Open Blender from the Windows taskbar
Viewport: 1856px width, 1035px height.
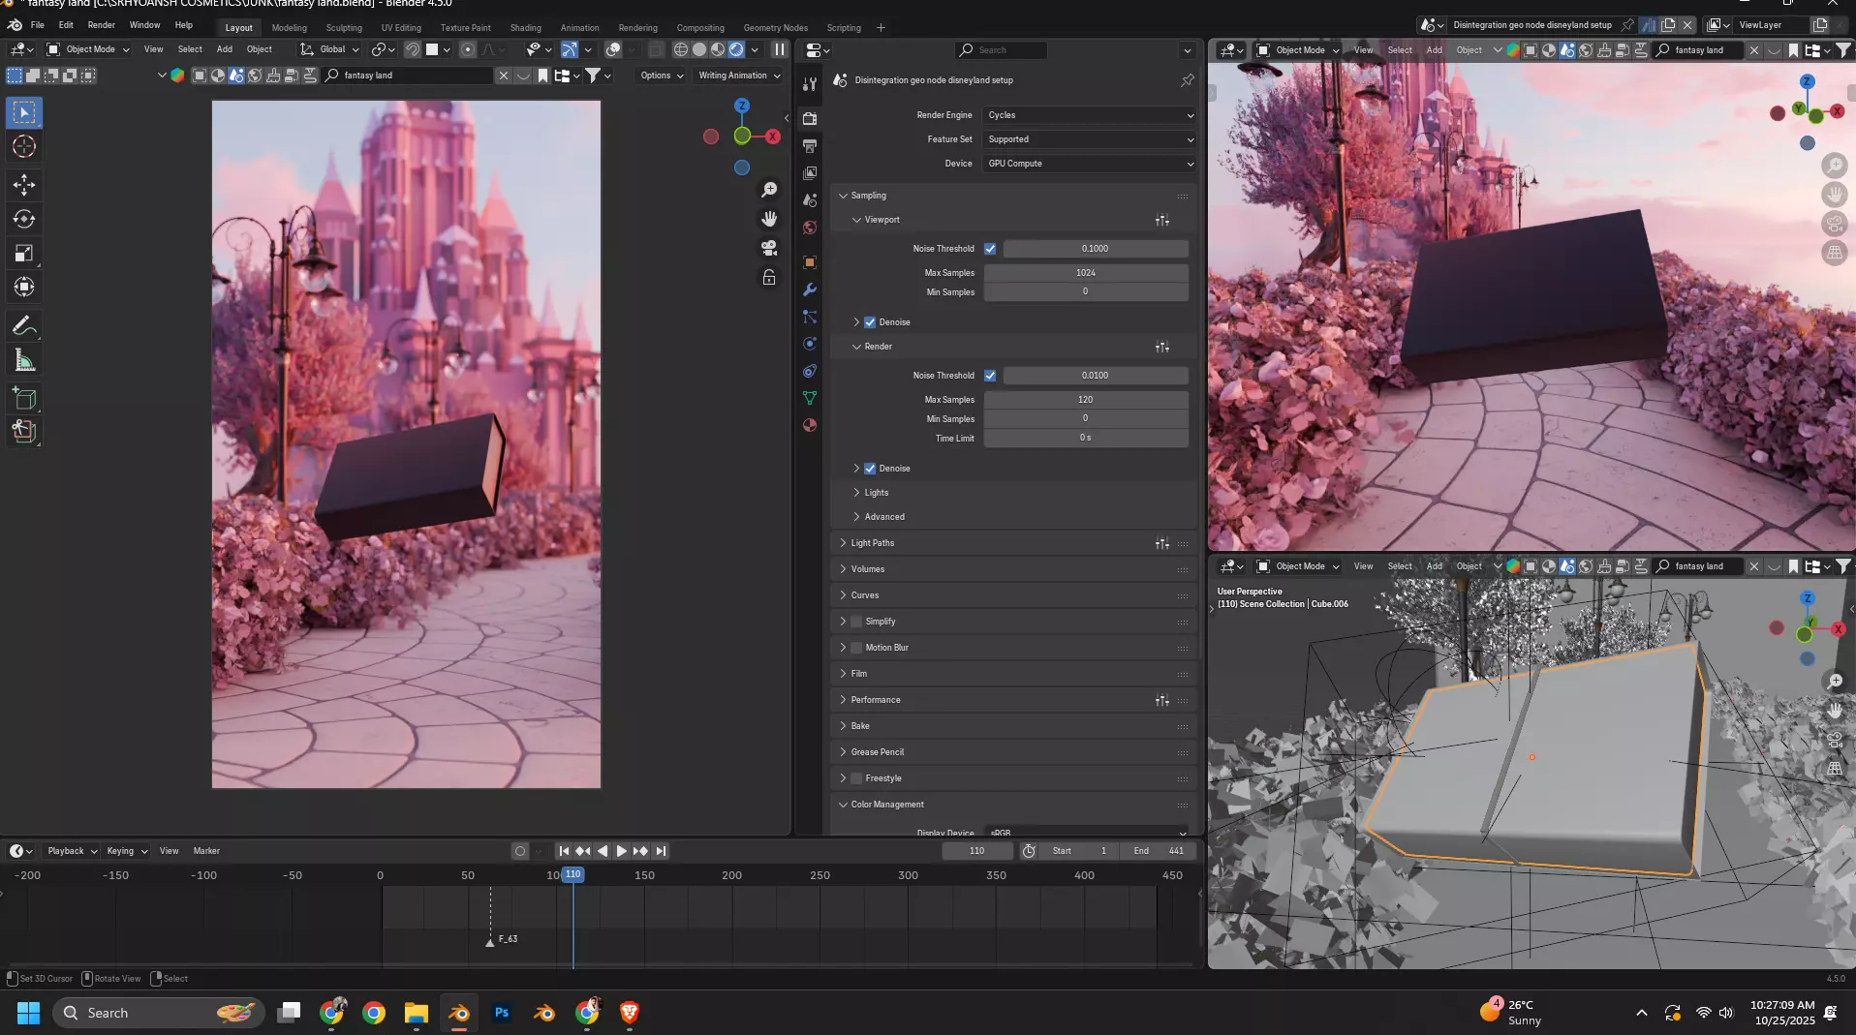[x=459, y=1013]
